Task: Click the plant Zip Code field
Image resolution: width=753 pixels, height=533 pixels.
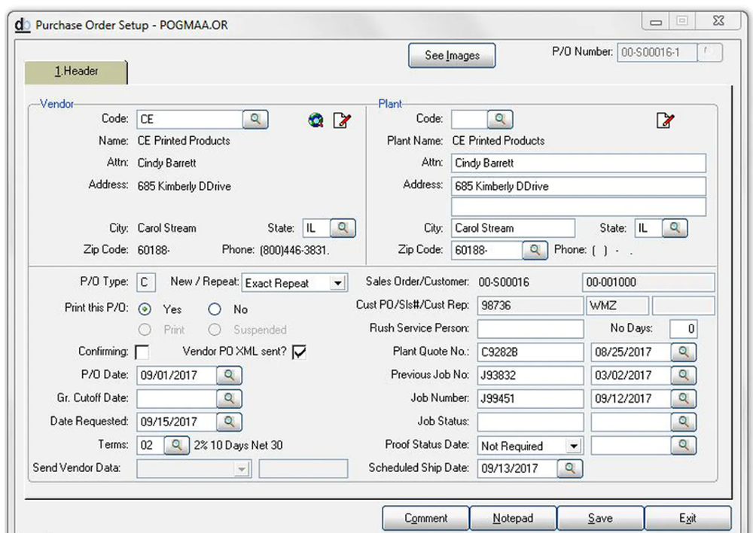Action: 486,250
